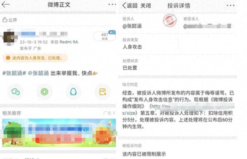This screenshot has width=247, height=159.
Task: Open the more options dots on Weibo post
Action: tap(112, 4)
